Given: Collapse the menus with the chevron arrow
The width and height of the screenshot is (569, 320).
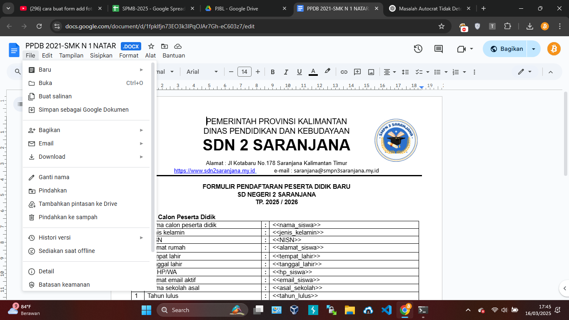Looking at the screenshot, I should [551, 72].
